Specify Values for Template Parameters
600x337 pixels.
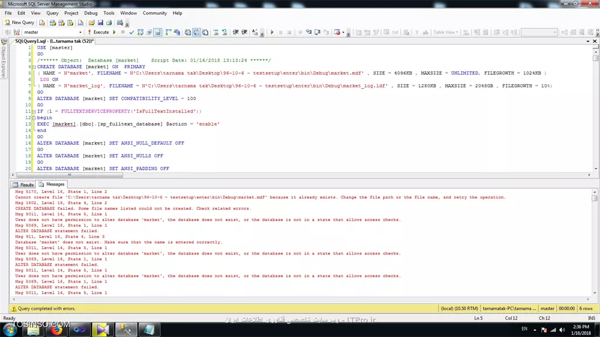pyautogui.click(x=255, y=33)
